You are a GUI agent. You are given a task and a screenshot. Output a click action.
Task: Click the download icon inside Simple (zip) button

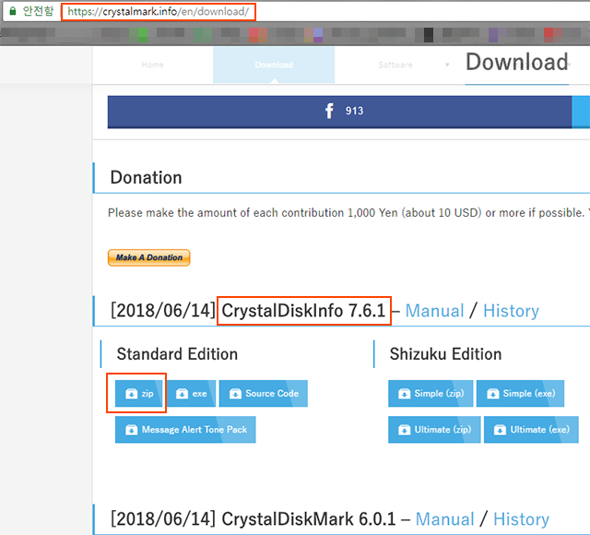point(404,394)
